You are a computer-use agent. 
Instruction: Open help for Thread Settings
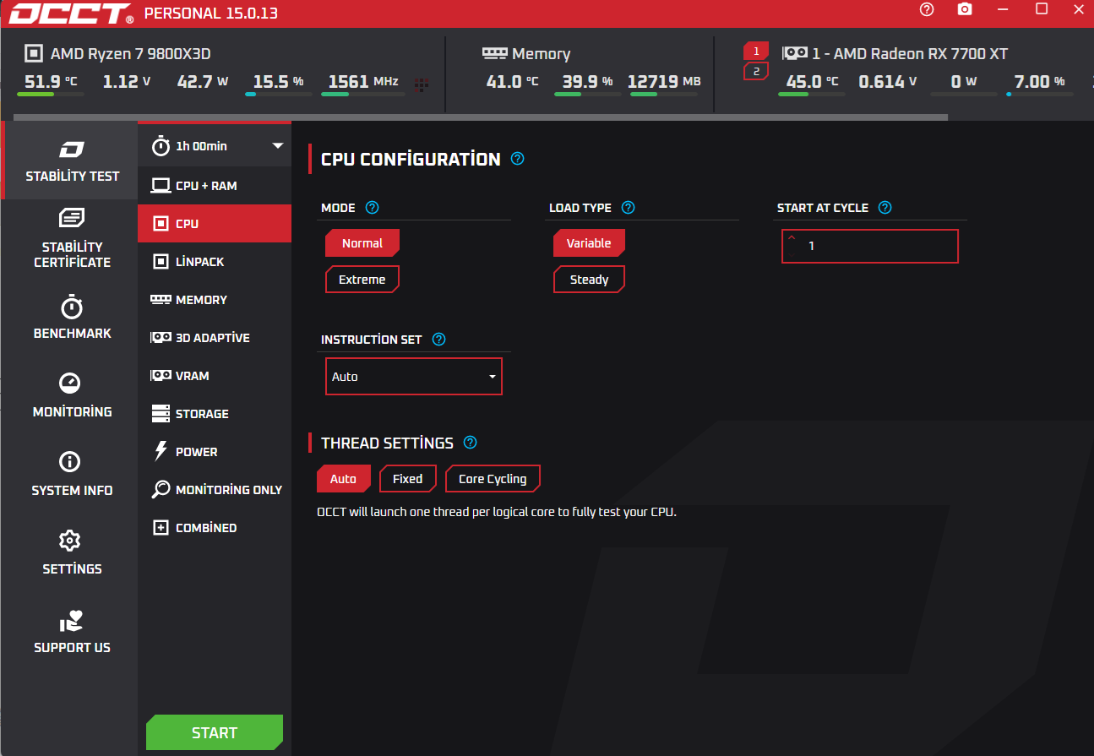(x=471, y=443)
